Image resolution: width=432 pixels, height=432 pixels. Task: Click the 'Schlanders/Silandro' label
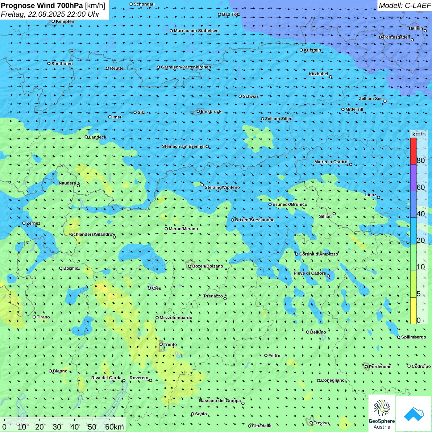(x=91, y=234)
